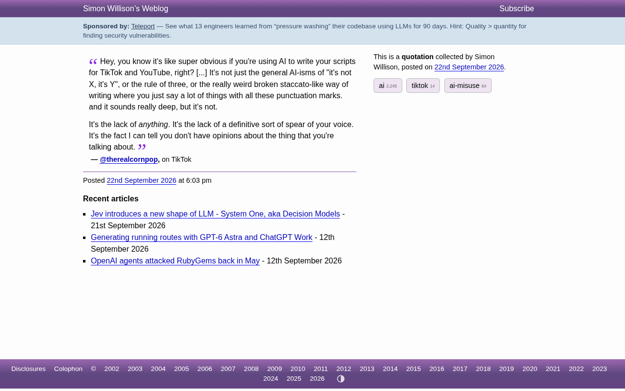625x391 pixels.
Task: Toggle the dark mode theme icon
Action: [341, 379]
